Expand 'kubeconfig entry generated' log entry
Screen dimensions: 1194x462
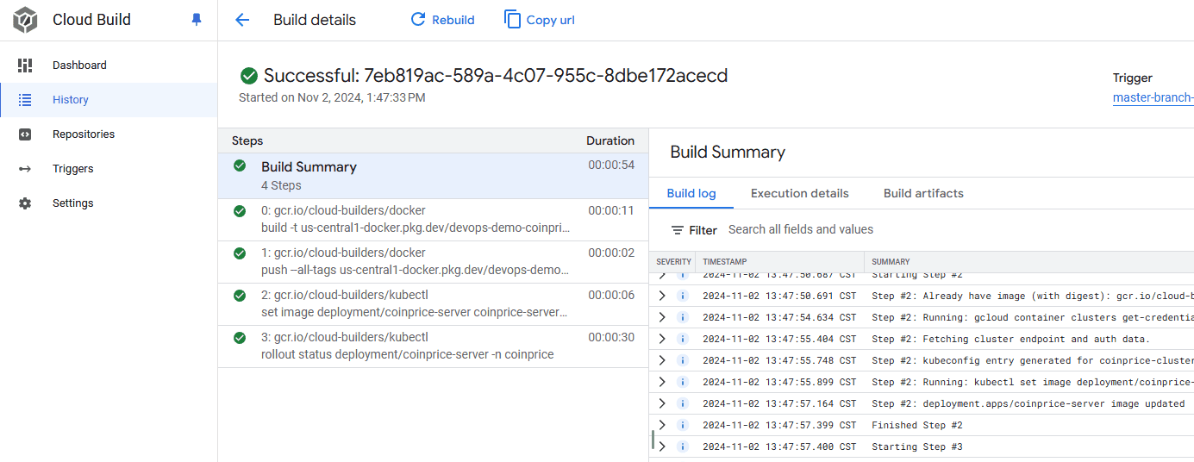662,360
